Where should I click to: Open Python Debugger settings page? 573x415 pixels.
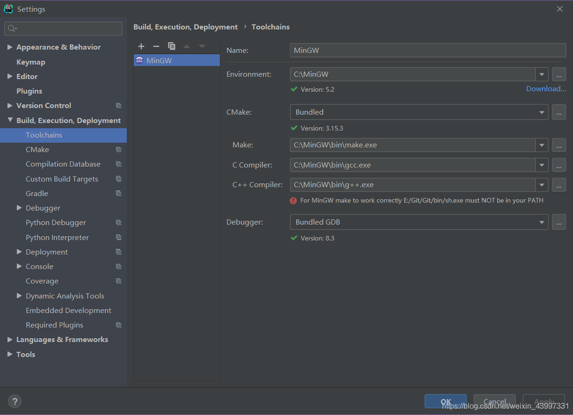(56, 223)
